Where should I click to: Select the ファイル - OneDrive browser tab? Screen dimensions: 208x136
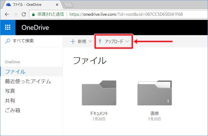click(x=32, y=5)
